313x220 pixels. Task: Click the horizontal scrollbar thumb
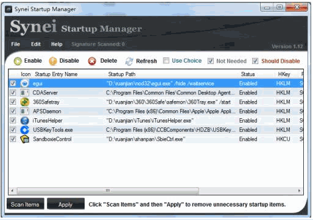click(108, 191)
